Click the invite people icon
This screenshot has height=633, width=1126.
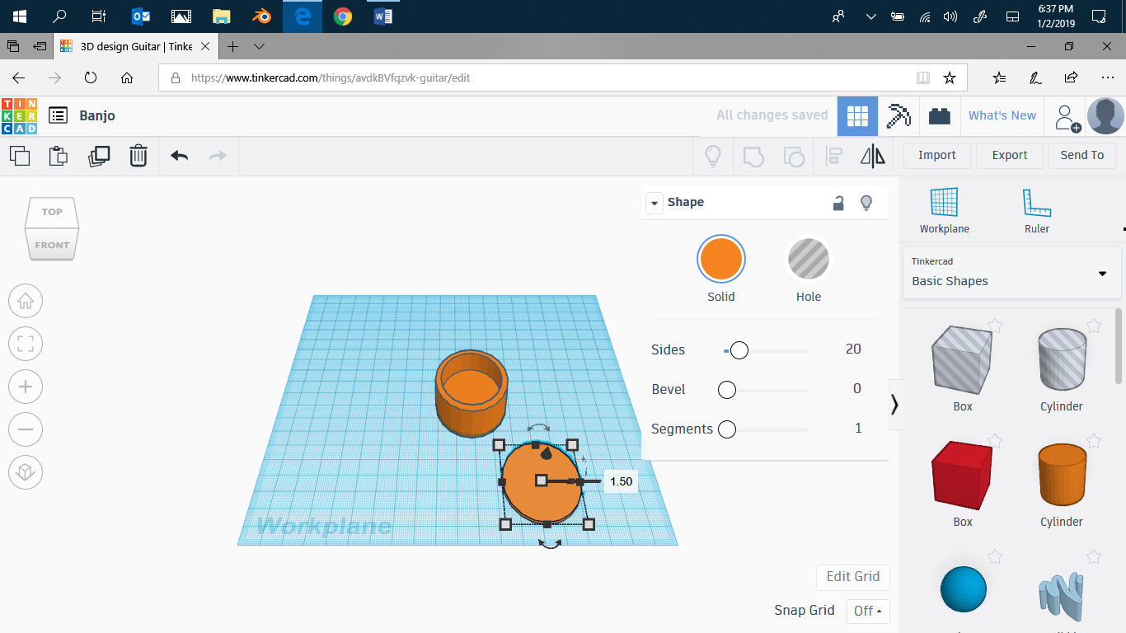click(x=1067, y=117)
